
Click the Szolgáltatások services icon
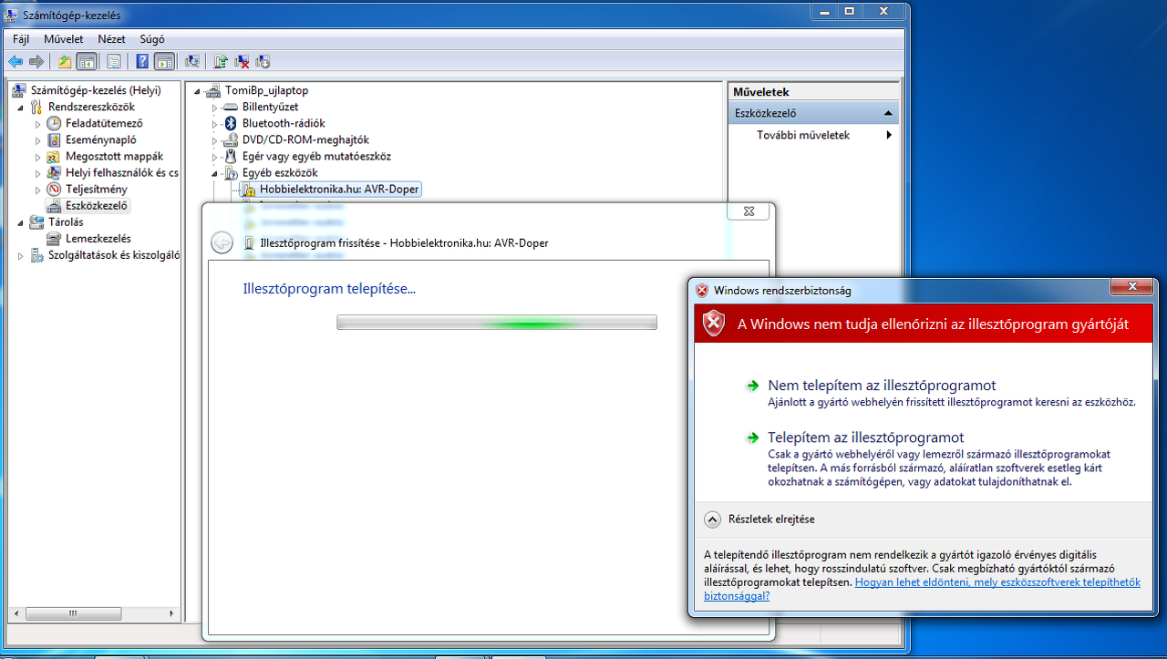coord(36,255)
